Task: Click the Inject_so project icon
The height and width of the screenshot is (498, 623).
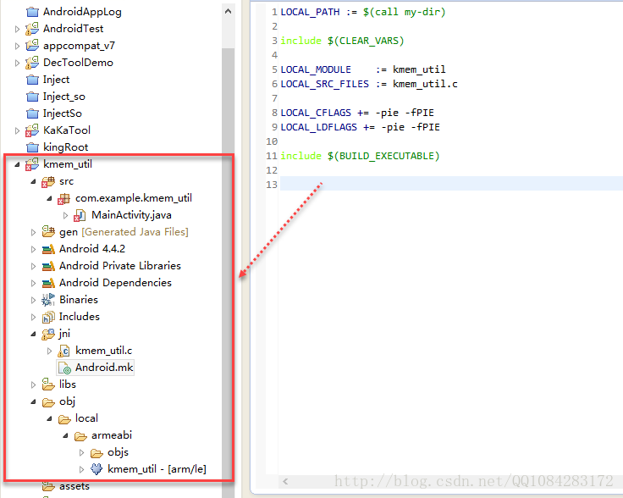Action: [32, 97]
